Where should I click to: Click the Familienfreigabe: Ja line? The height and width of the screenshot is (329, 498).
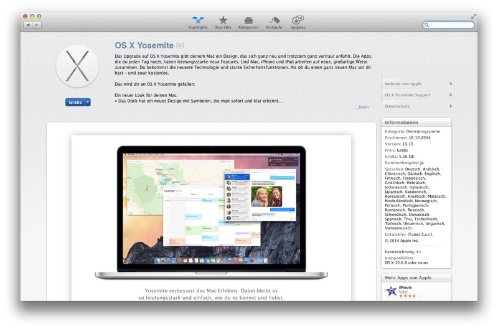(404, 163)
